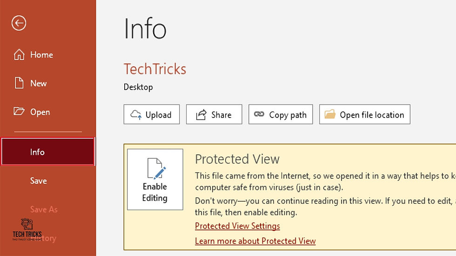The height and width of the screenshot is (256, 456).
Task: Click the greyed Save As entry
Action: pyautogui.click(x=44, y=209)
